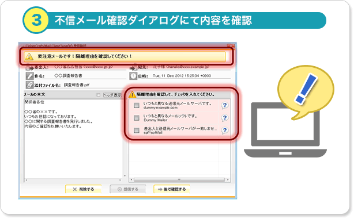Click the text Dummy Mailer

click(x=156, y=120)
